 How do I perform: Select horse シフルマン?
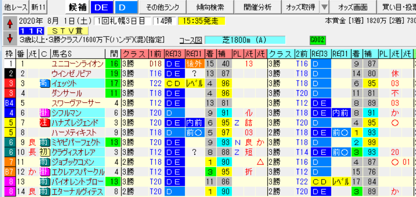tap(77, 113)
